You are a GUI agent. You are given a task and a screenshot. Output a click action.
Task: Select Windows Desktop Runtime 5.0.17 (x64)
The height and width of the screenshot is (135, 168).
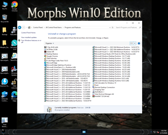coord(111,56)
